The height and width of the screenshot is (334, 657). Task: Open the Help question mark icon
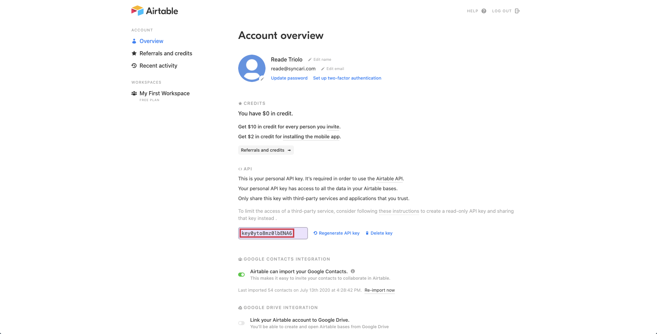[x=484, y=11]
